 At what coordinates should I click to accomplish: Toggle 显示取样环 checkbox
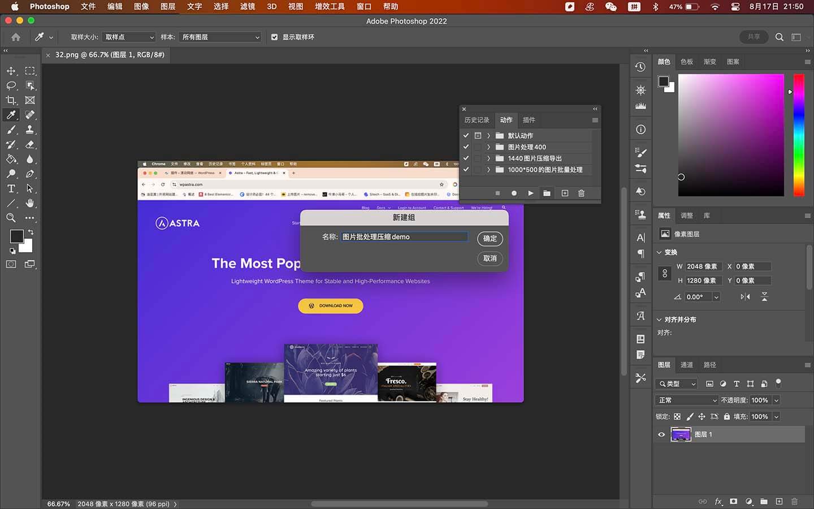point(274,37)
